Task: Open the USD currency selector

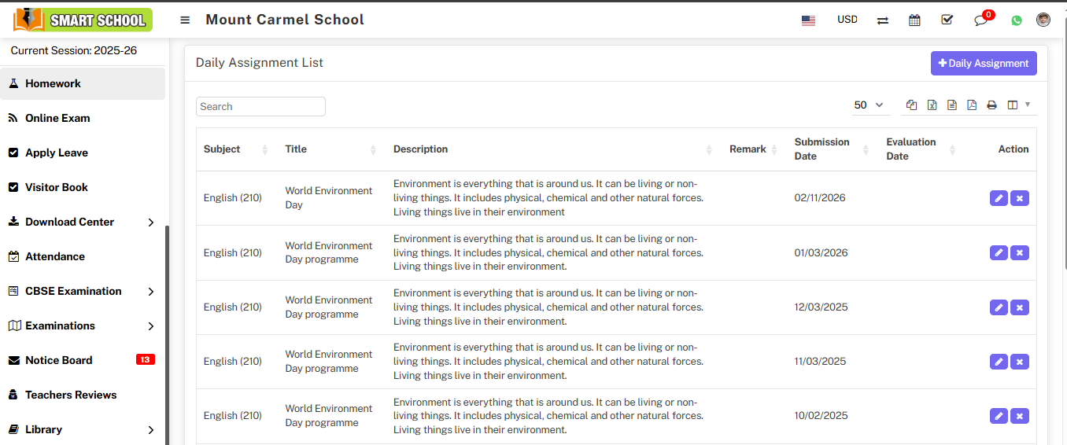Action: 847,20
